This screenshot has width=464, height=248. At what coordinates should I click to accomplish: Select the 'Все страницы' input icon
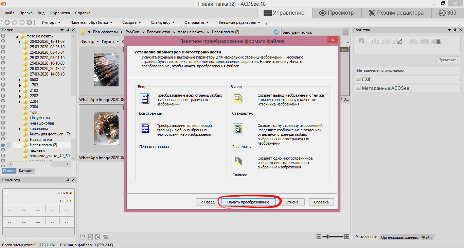(145, 99)
